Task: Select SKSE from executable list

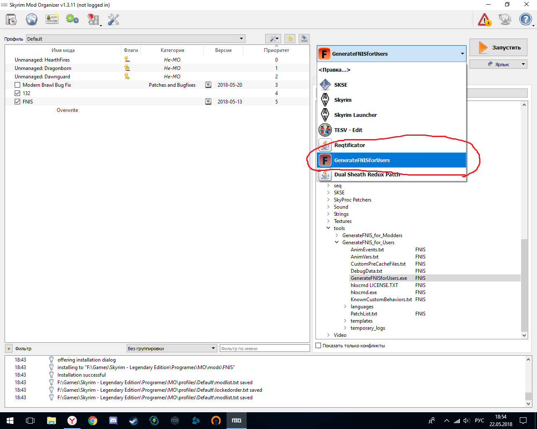Action: (x=391, y=85)
